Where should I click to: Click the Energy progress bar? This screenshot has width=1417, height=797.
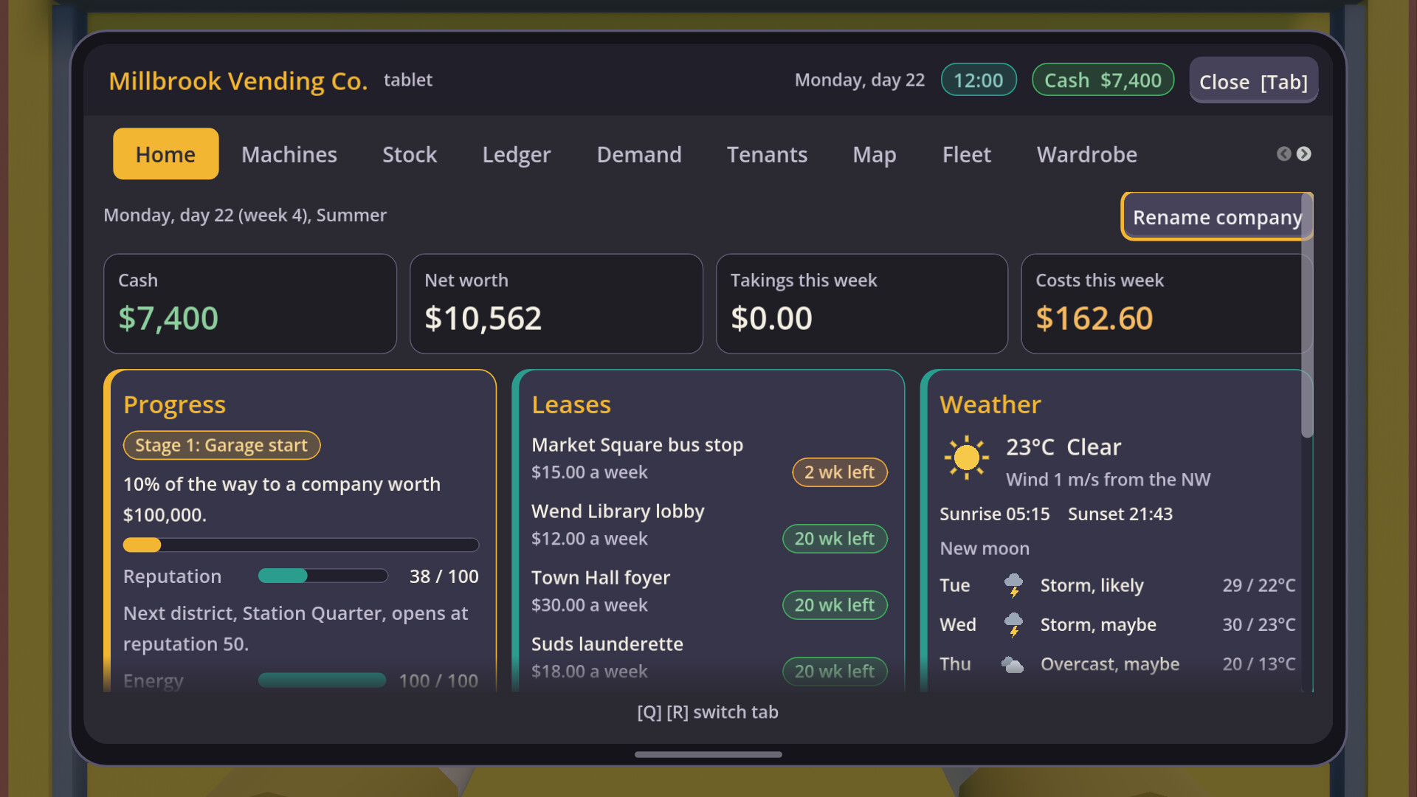(x=323, y=680)
